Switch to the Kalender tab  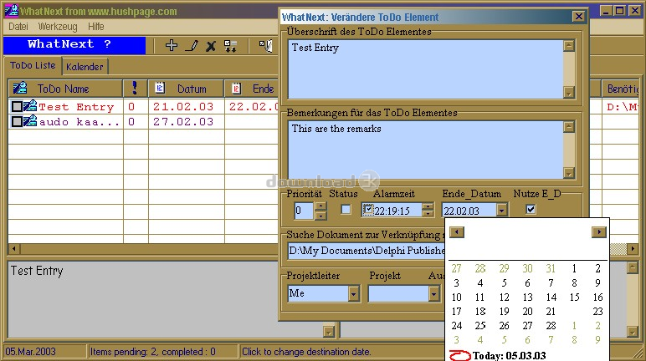point(85,66)
